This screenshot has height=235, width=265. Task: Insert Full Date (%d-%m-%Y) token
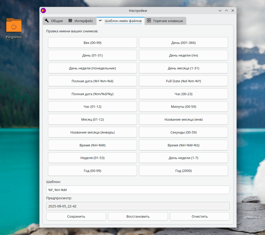click(183, 81)
